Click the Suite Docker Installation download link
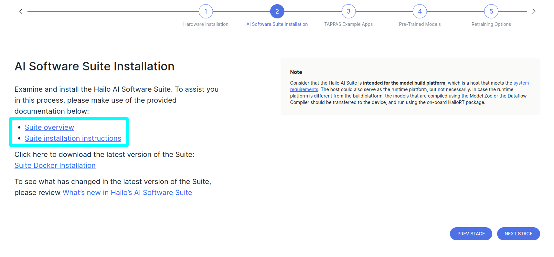This screenshot has height=257, width=554. click(55, 166)
